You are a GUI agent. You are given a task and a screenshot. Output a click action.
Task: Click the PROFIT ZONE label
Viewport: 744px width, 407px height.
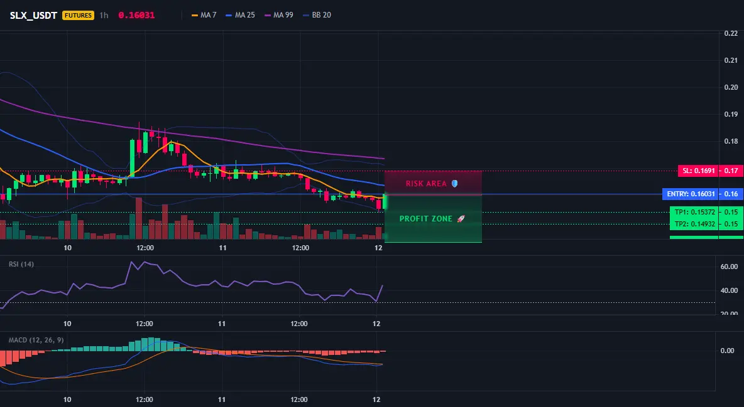[426, 219]
